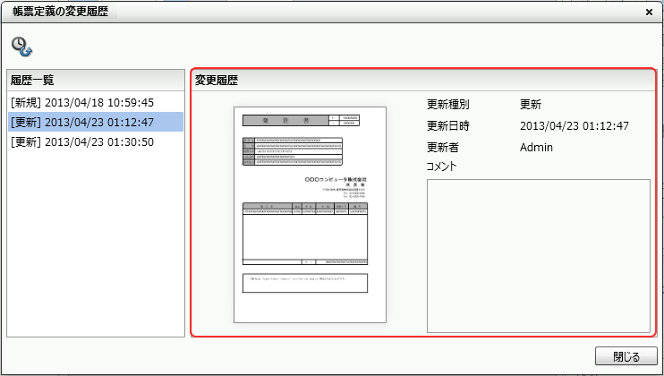Click the 更新種別 label
The width and height of the screenshot is (664, 376).
[x=448, y=104]
